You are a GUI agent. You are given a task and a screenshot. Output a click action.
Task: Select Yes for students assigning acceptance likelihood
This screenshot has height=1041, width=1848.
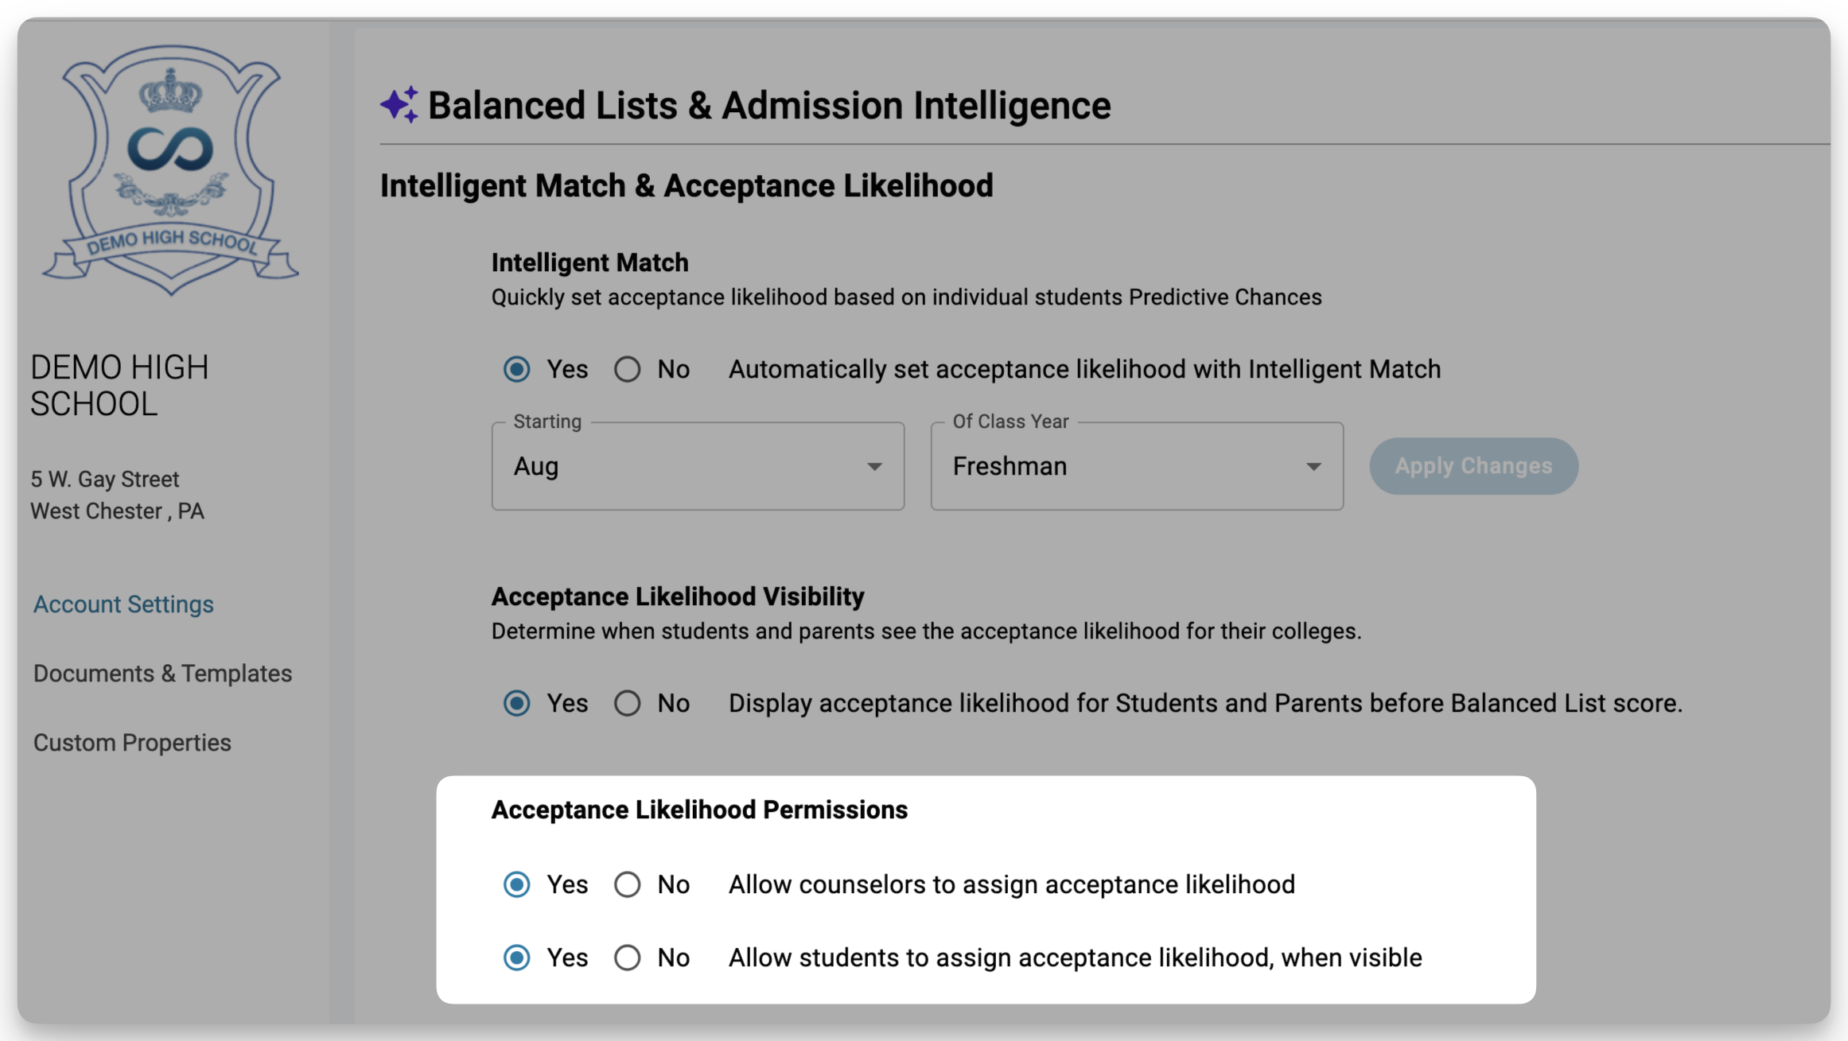[x=516, y=957]
